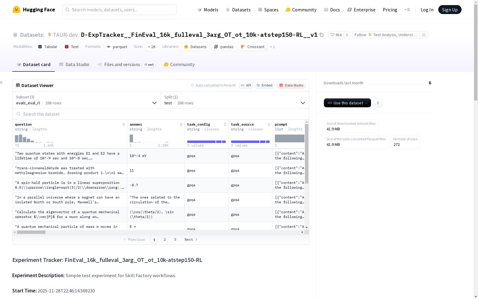
Task: Expand the Subset evals_eval_rl dropdown
Action: (x=87, y=100)
